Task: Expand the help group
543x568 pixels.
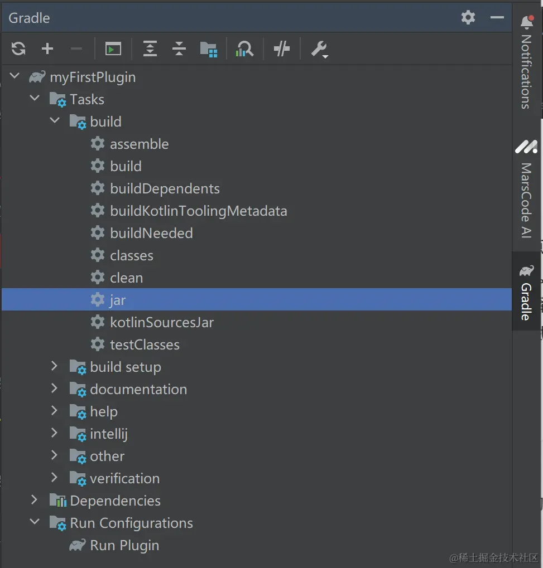Action: [x=54, y=410]
